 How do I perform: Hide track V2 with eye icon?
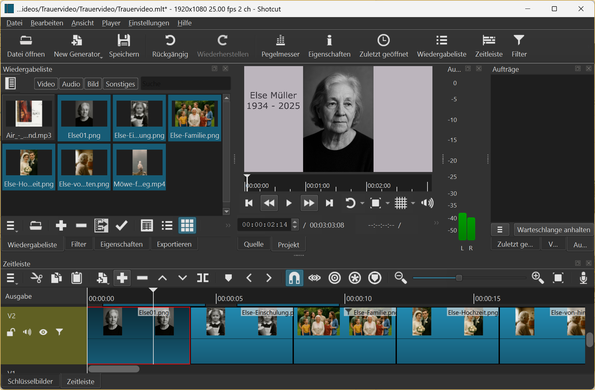[x=43, y=332]
